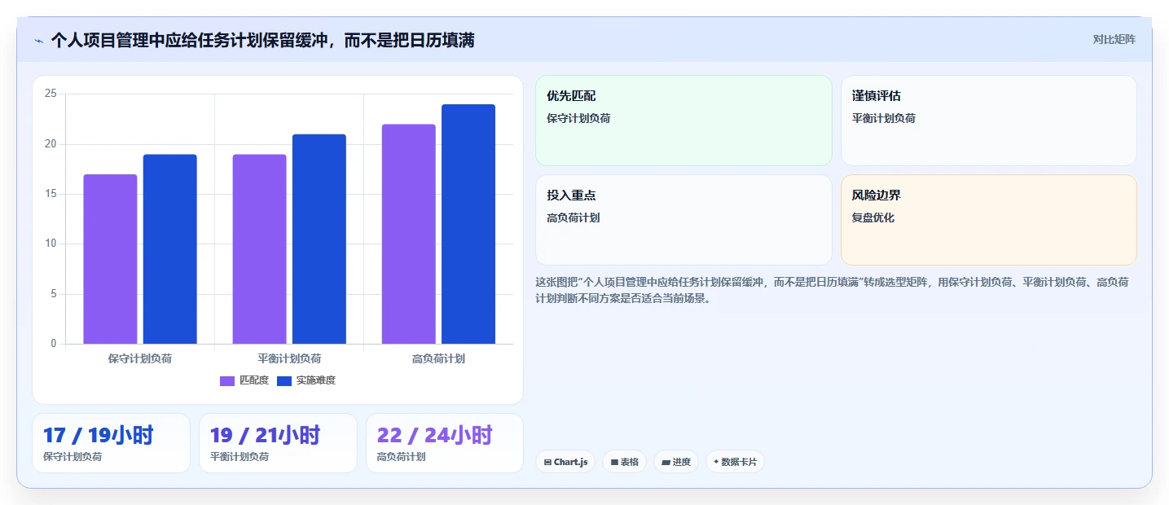Viewport: 1169px width, 505px height.
Task: Select the 22 / 24小时 stat card
Action: coord(445,443)
